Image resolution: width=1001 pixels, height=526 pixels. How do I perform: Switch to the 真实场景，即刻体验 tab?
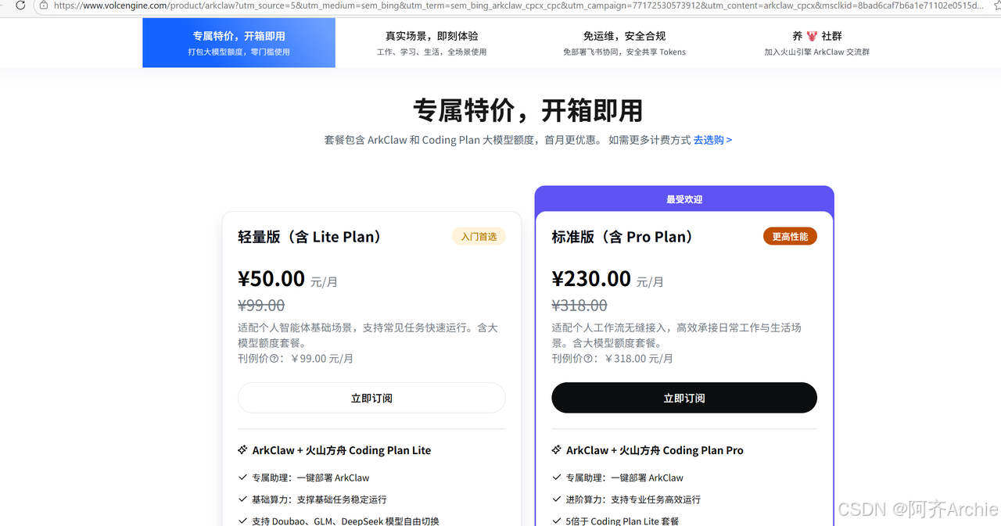click(432, 42)
